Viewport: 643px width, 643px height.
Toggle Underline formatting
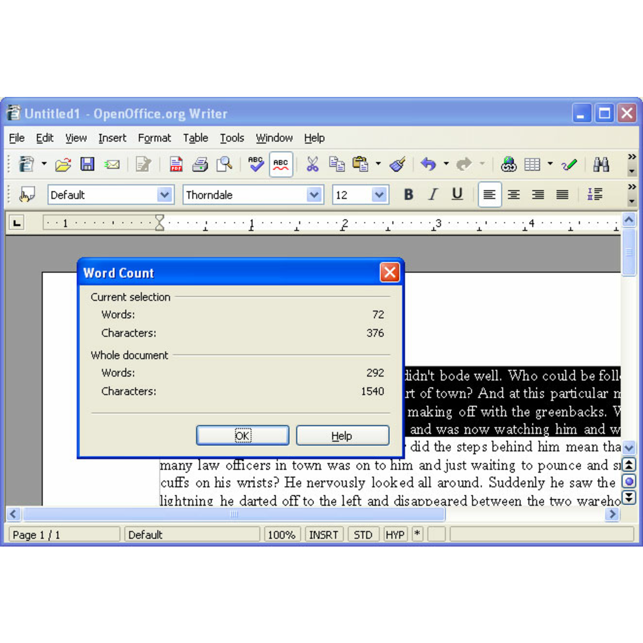(457, 194)
